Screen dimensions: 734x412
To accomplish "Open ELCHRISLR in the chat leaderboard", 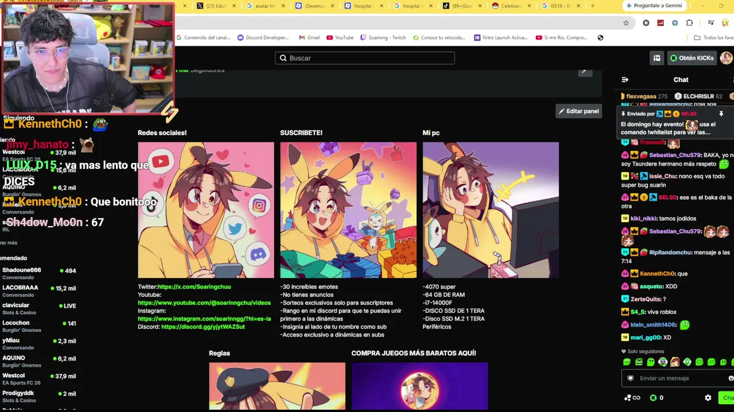I will [699, 97].
